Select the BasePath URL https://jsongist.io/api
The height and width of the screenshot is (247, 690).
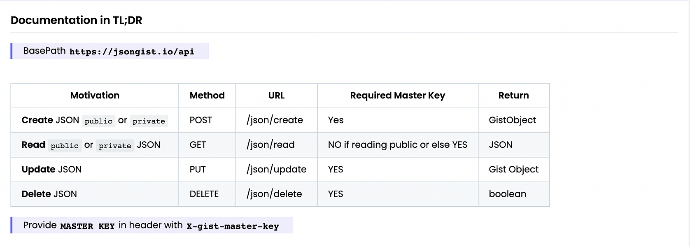(x=132, y=51)
